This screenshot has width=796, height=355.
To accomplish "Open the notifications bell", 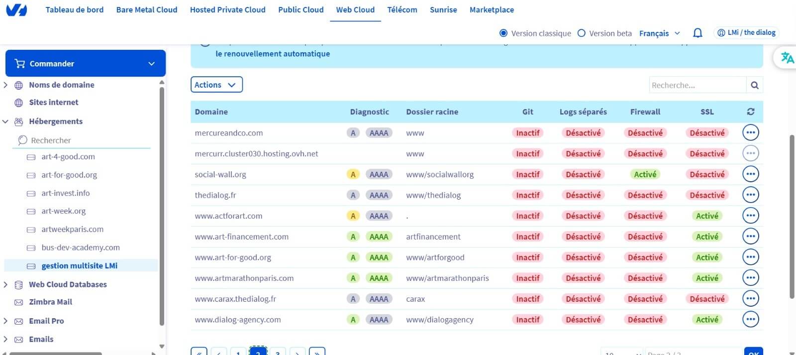I will (697, 33).
